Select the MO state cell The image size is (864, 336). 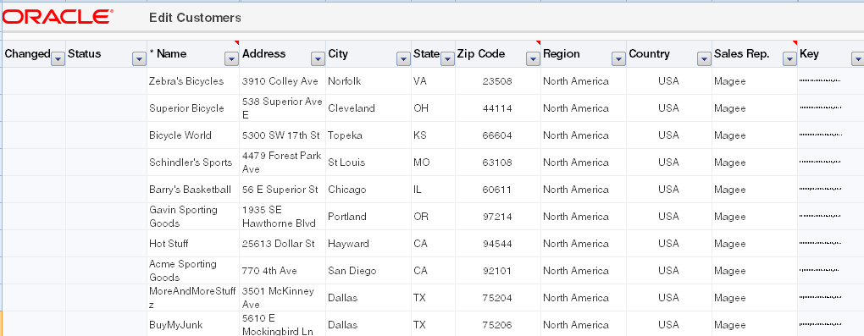433,162
